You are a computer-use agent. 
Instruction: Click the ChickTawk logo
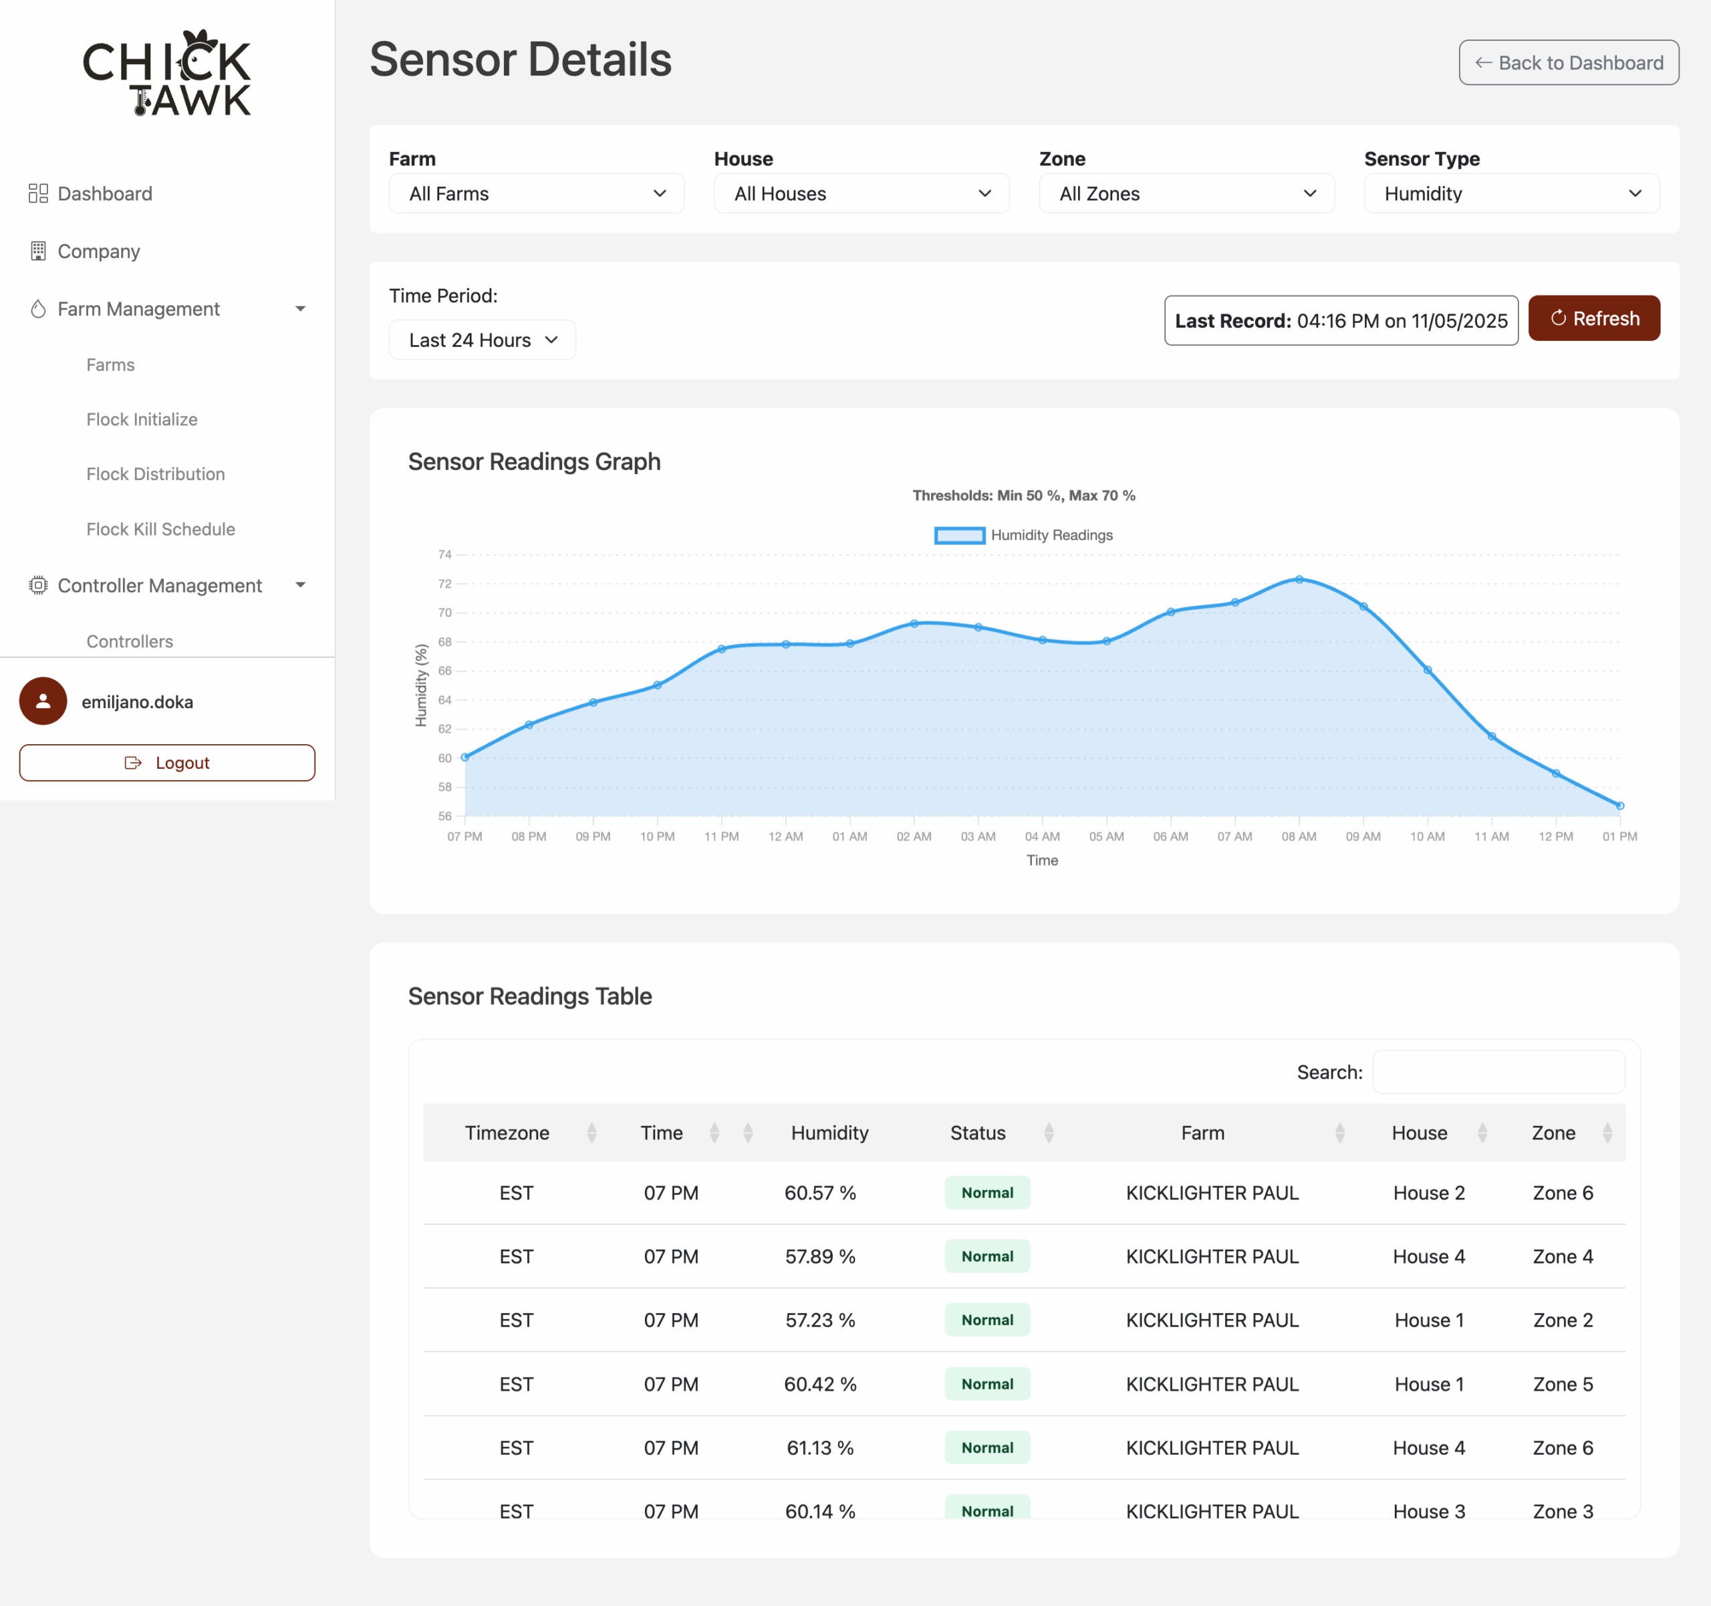(167, 74)
